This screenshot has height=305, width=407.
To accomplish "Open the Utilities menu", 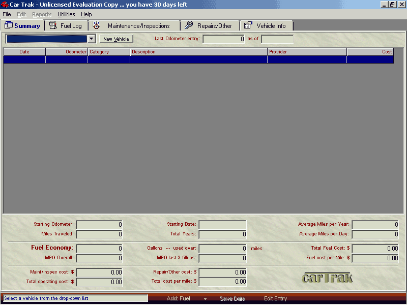I will [66, 14].
